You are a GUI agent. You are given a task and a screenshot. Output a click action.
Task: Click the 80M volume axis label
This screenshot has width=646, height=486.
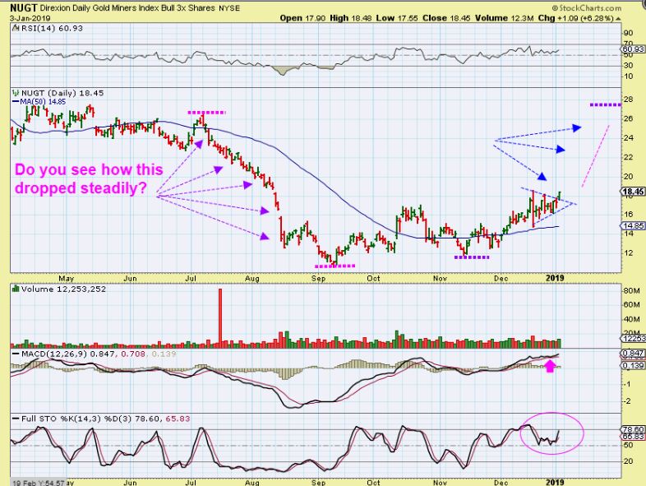(631, 290)
